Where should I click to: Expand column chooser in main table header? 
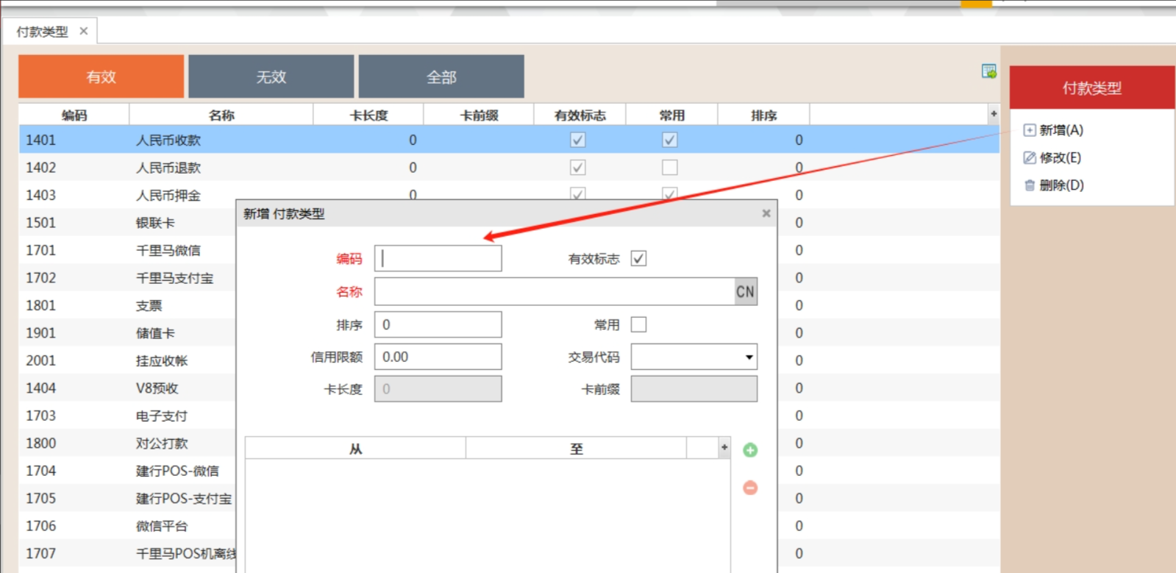(x=993, y=114)
